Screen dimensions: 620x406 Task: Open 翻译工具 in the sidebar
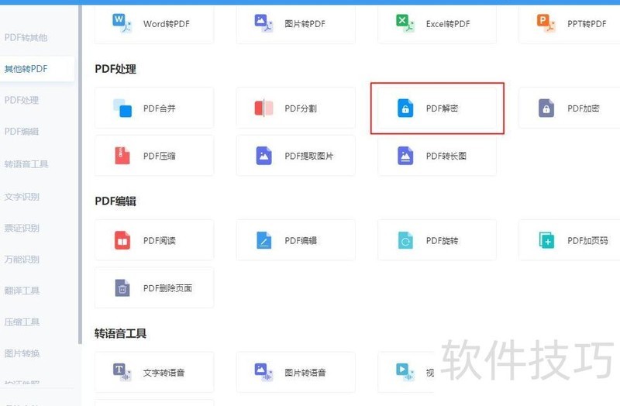(22, 291)
